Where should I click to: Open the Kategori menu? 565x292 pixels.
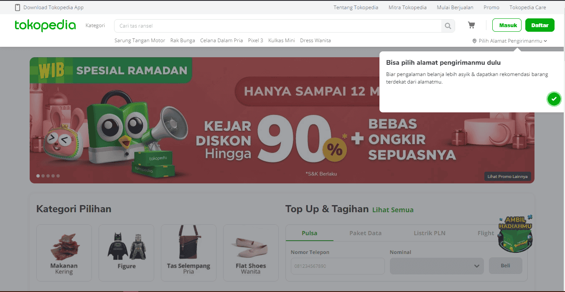coord(95,26)
